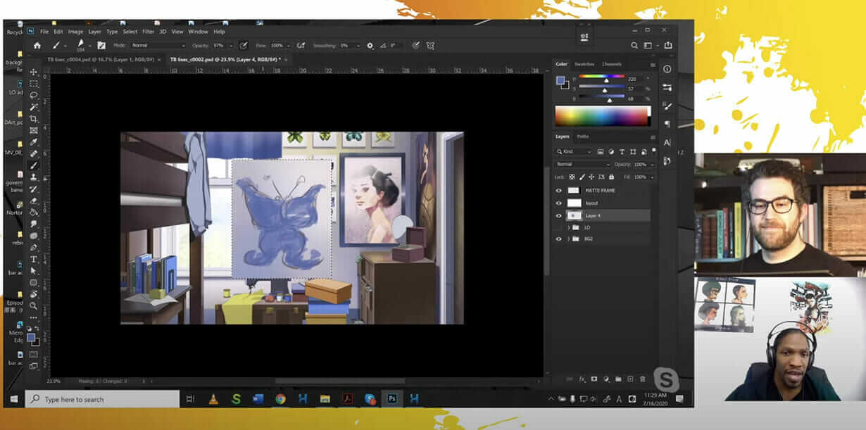Click the Photoshop search magnifier icon
This screenshot has width=866, height=430.
634,45
